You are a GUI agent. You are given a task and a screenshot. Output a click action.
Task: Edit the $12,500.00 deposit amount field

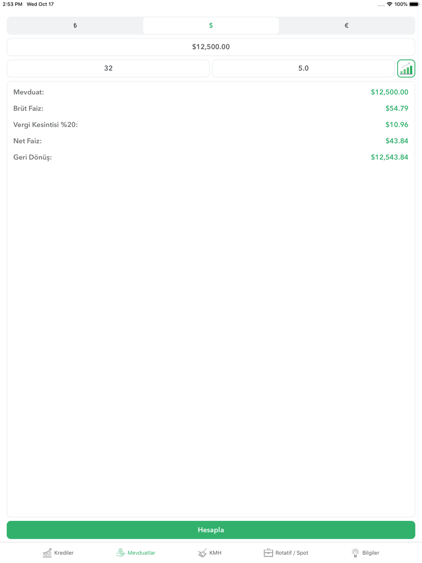[x=211, y=47]
